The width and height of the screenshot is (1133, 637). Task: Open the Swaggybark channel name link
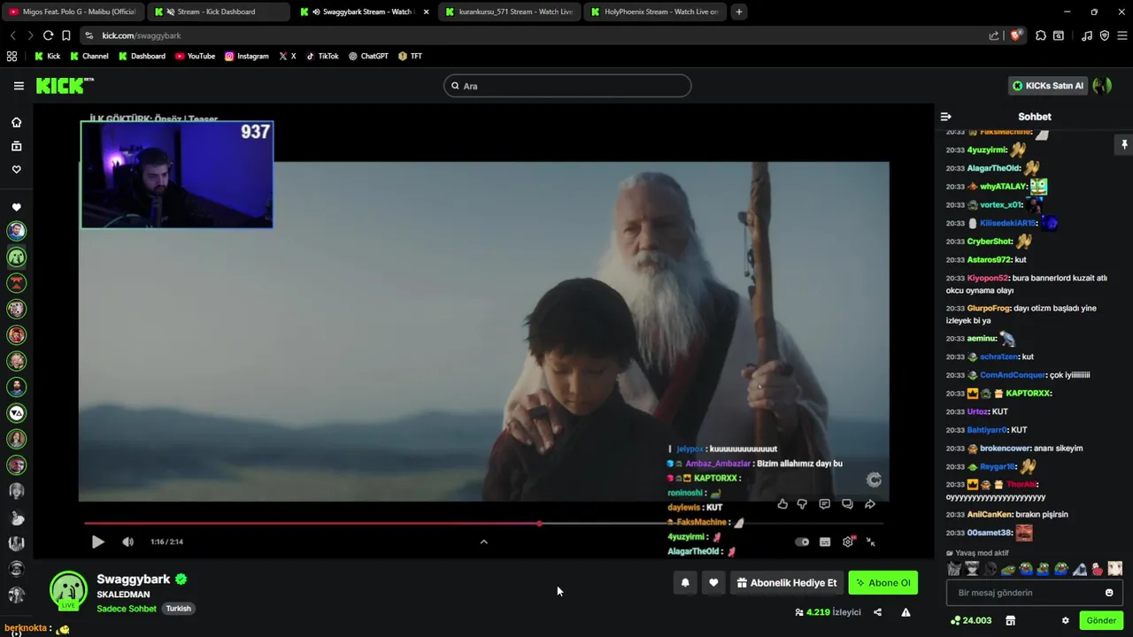pyautogui.click(x=134, y=579)
